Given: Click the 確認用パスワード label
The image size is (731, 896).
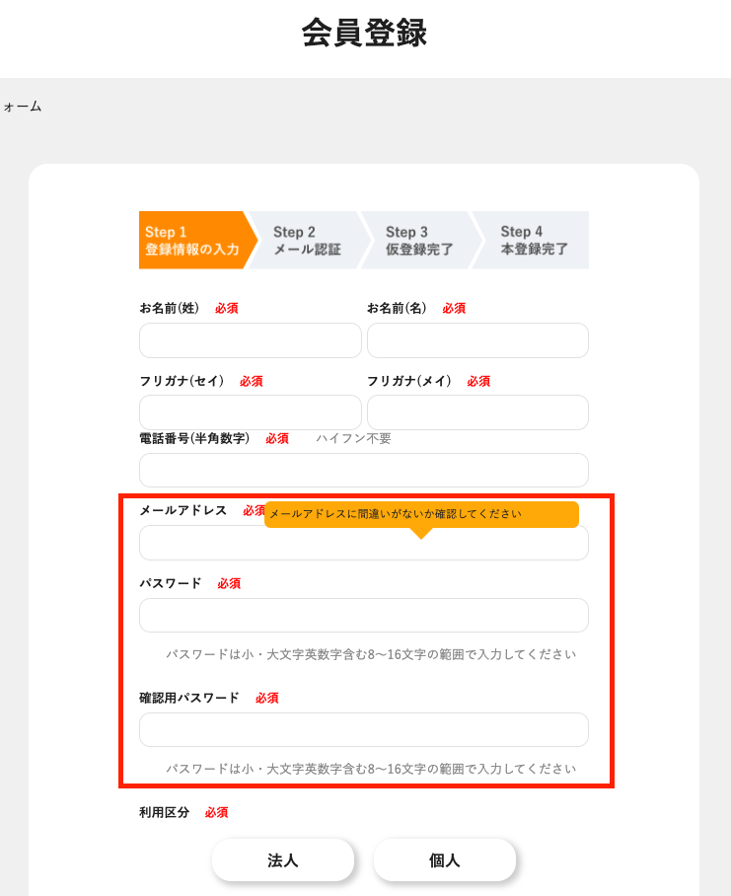Looking at the screenshot, I should pos(189,698).
